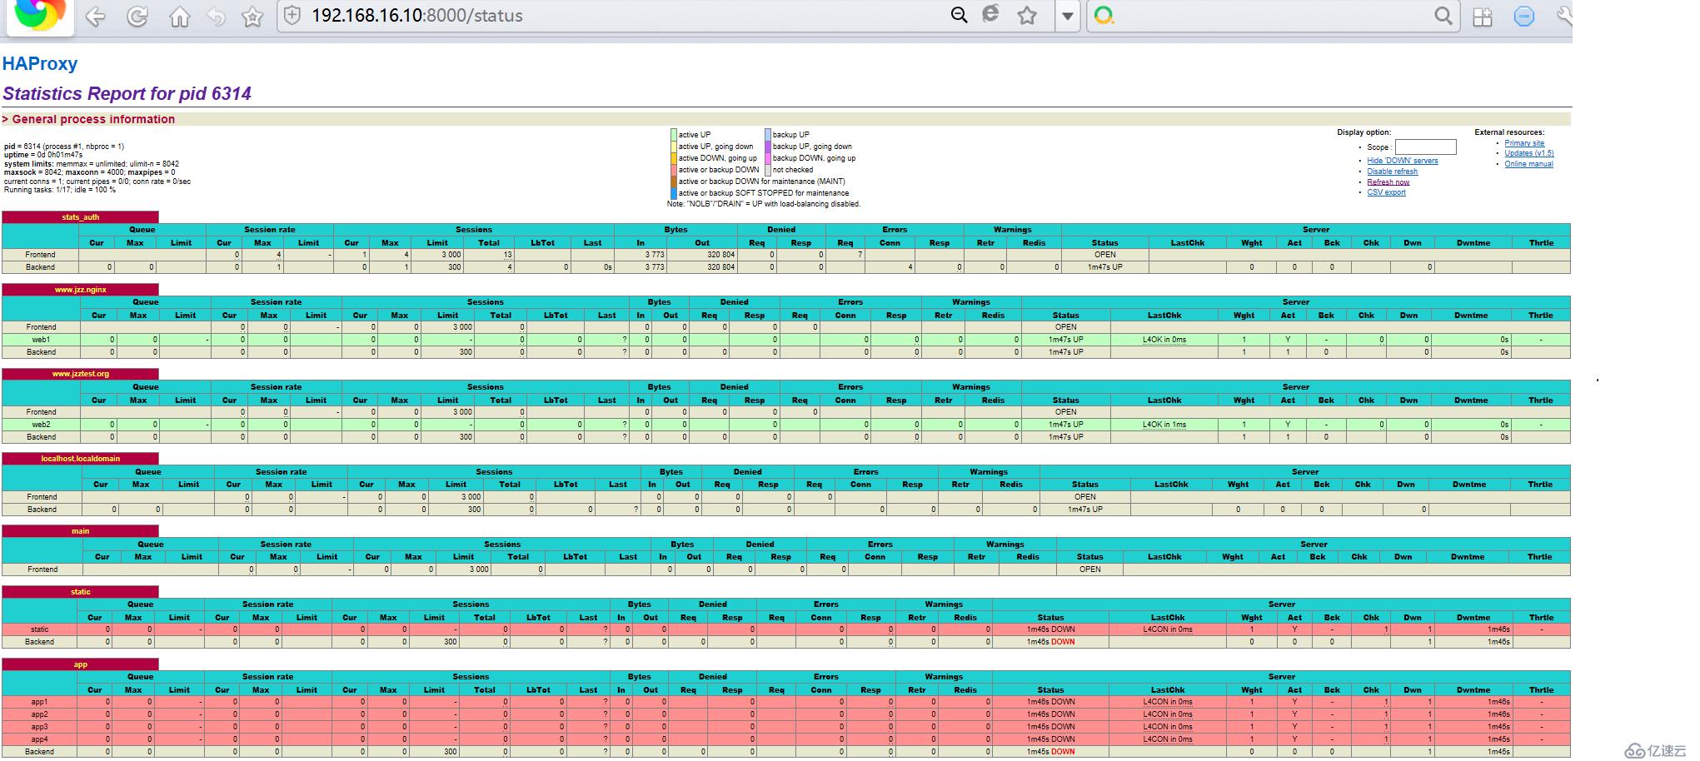
Task: Open the address bar history dropdown arrow
Action: 1067,16
